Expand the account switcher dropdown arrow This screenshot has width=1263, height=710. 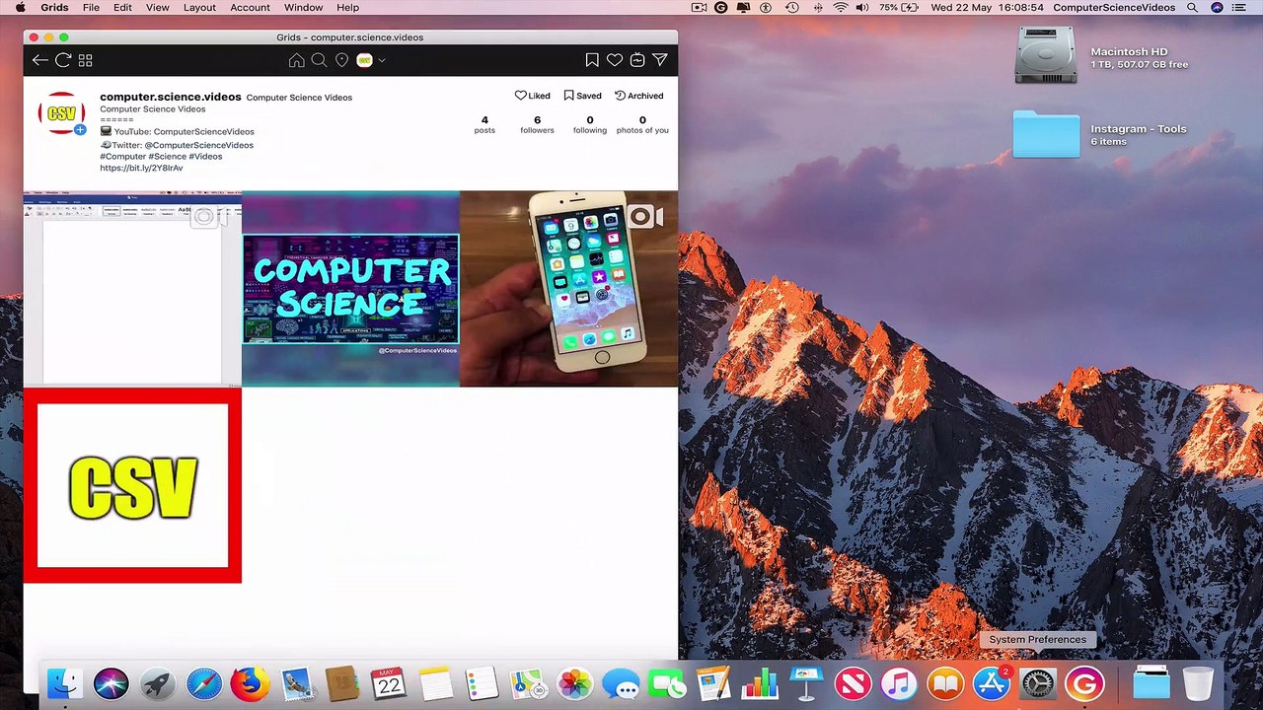(382, 60)
